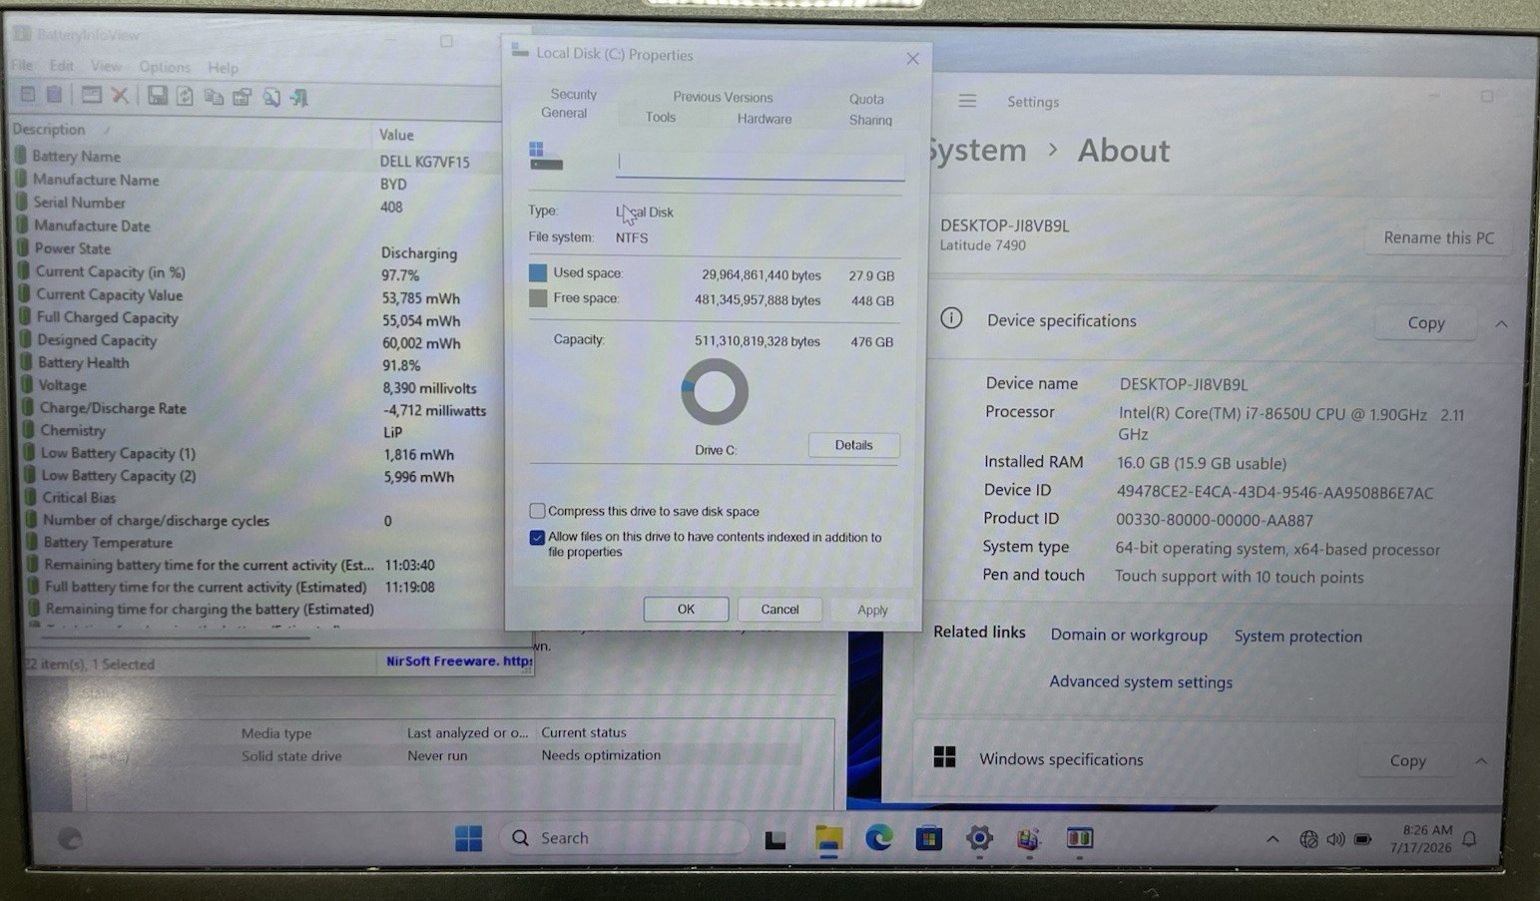Viewport: 1540px width, 901px height.
Task: Launch Microsoft Edge from the taskbar
Action: [878, 838]
